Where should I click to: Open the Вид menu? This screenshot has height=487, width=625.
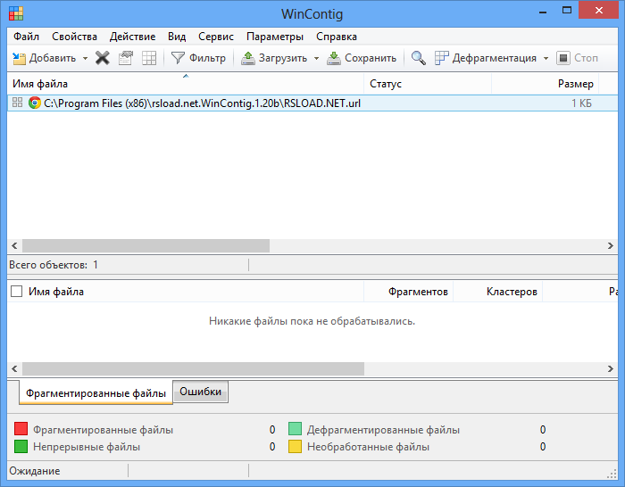pyautogui.click(x=177, y=37)
